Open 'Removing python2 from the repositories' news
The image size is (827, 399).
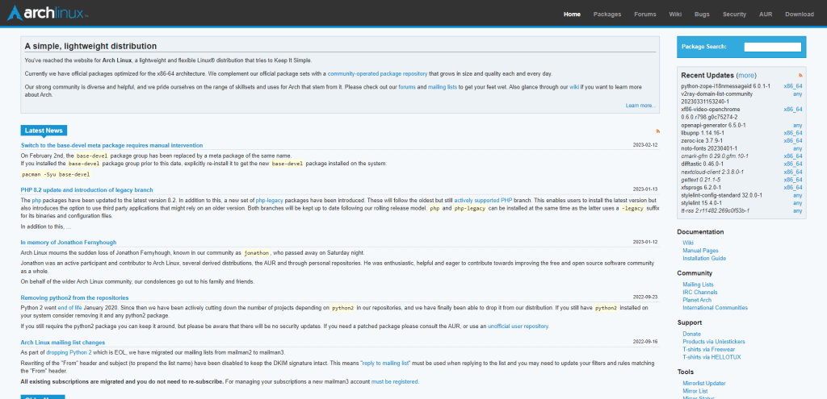click(x=74, y=298)
